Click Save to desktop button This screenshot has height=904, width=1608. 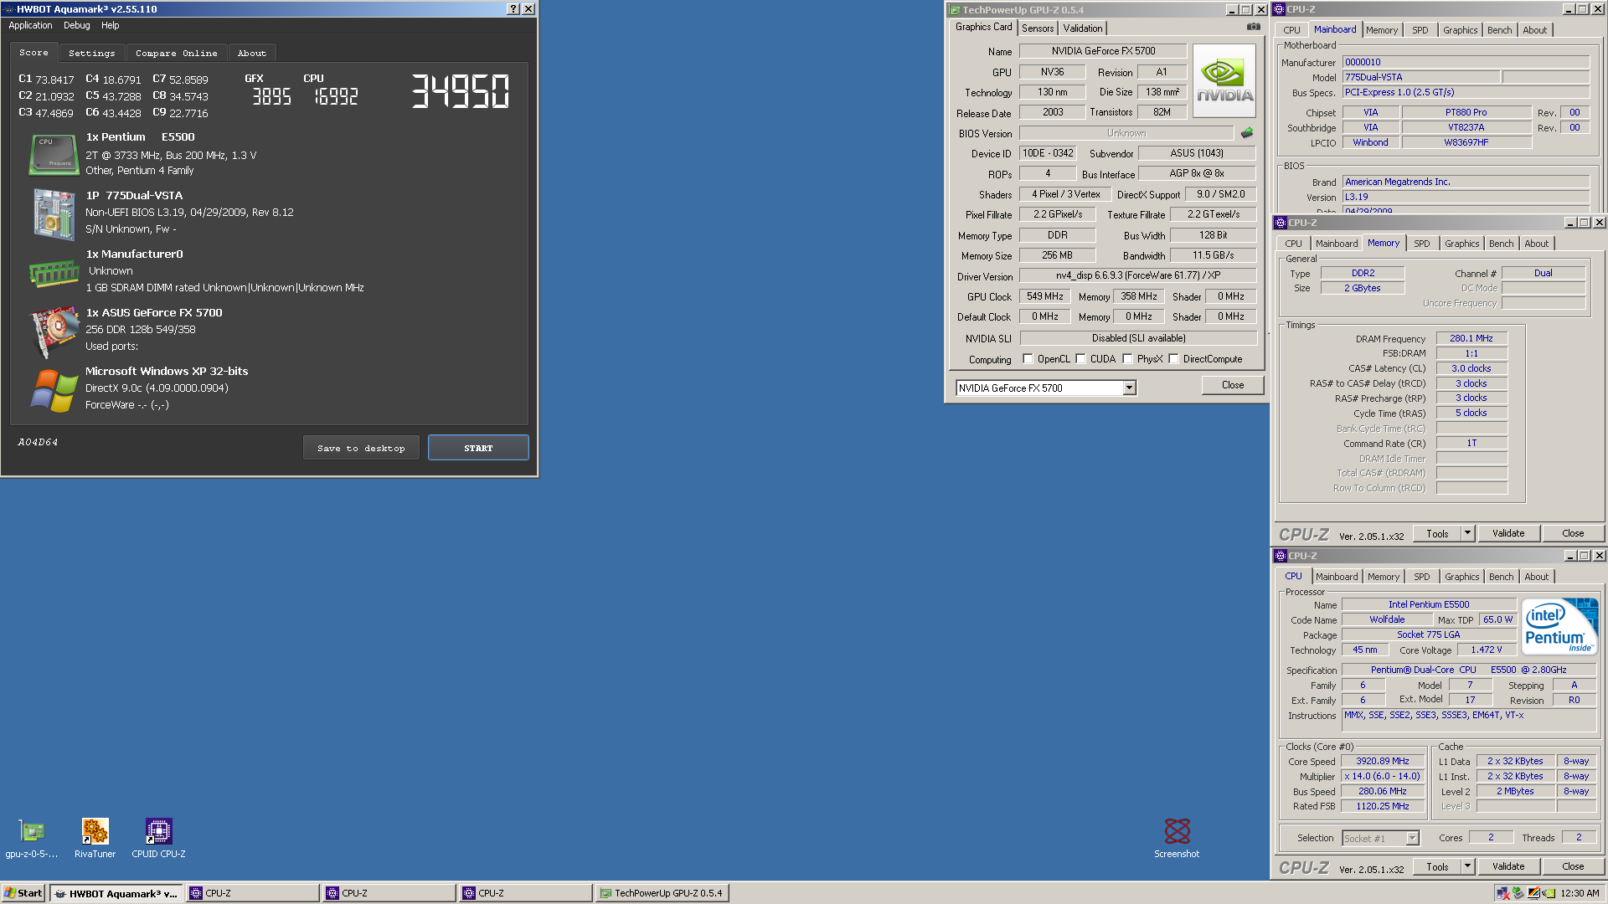(x=361, y=448)
